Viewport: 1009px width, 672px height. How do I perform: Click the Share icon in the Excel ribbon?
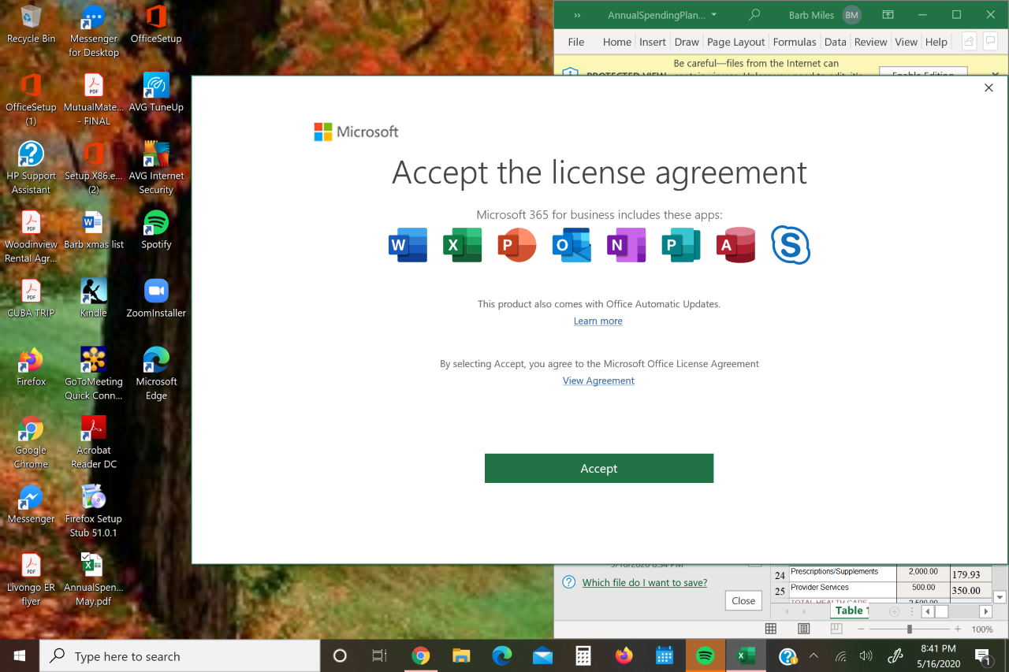tap(969, 42)
